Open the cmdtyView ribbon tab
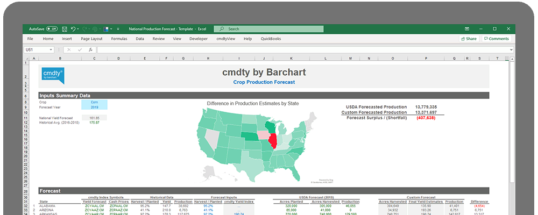Screen dimensions: 538x215 [226, 39]
